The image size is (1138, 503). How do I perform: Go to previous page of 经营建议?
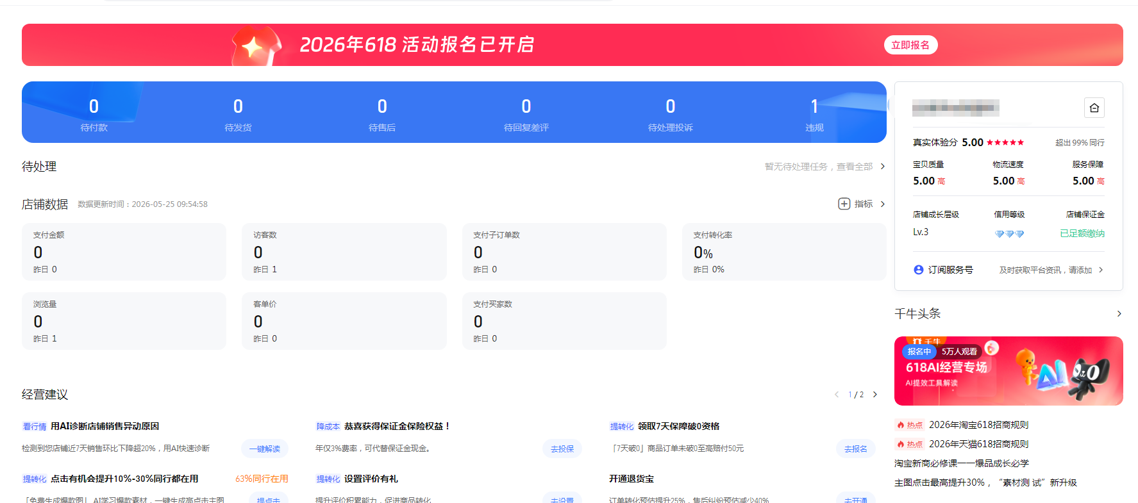click(837, 395)
